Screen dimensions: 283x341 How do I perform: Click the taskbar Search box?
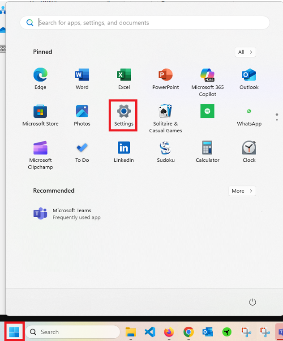tap(73, 332)
